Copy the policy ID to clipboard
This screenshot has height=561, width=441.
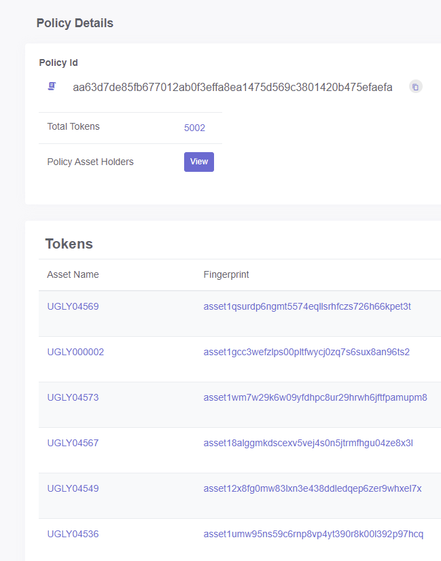[x=415, y=87]
